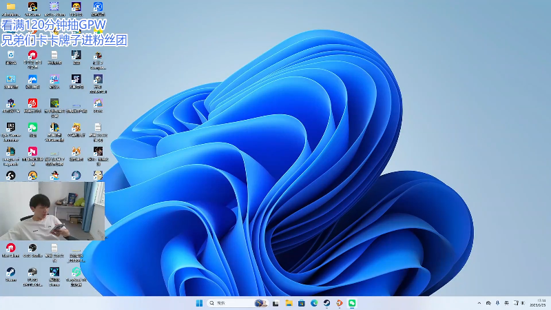The image size is (551, 310).
Task: Launch Epic Games Launcher shortcut
Action: (11, 127)
